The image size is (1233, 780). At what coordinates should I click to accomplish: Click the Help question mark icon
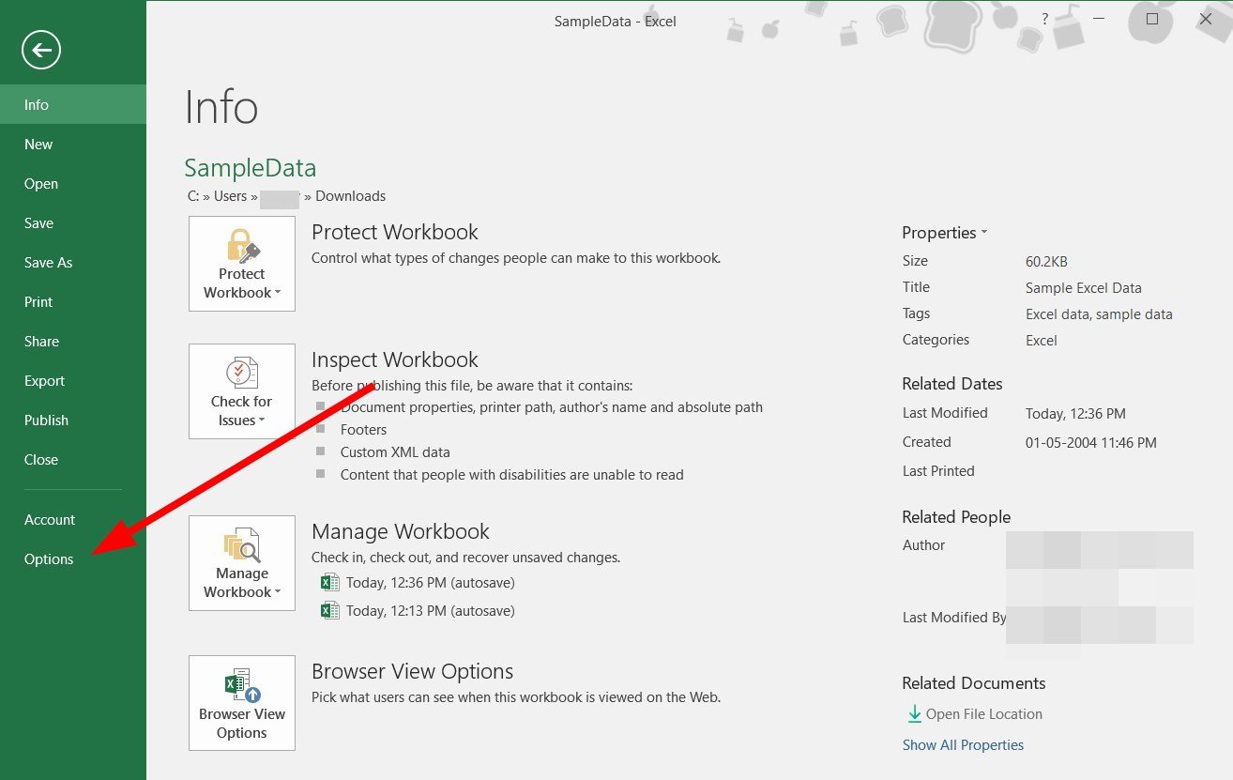click(1045, 19)
